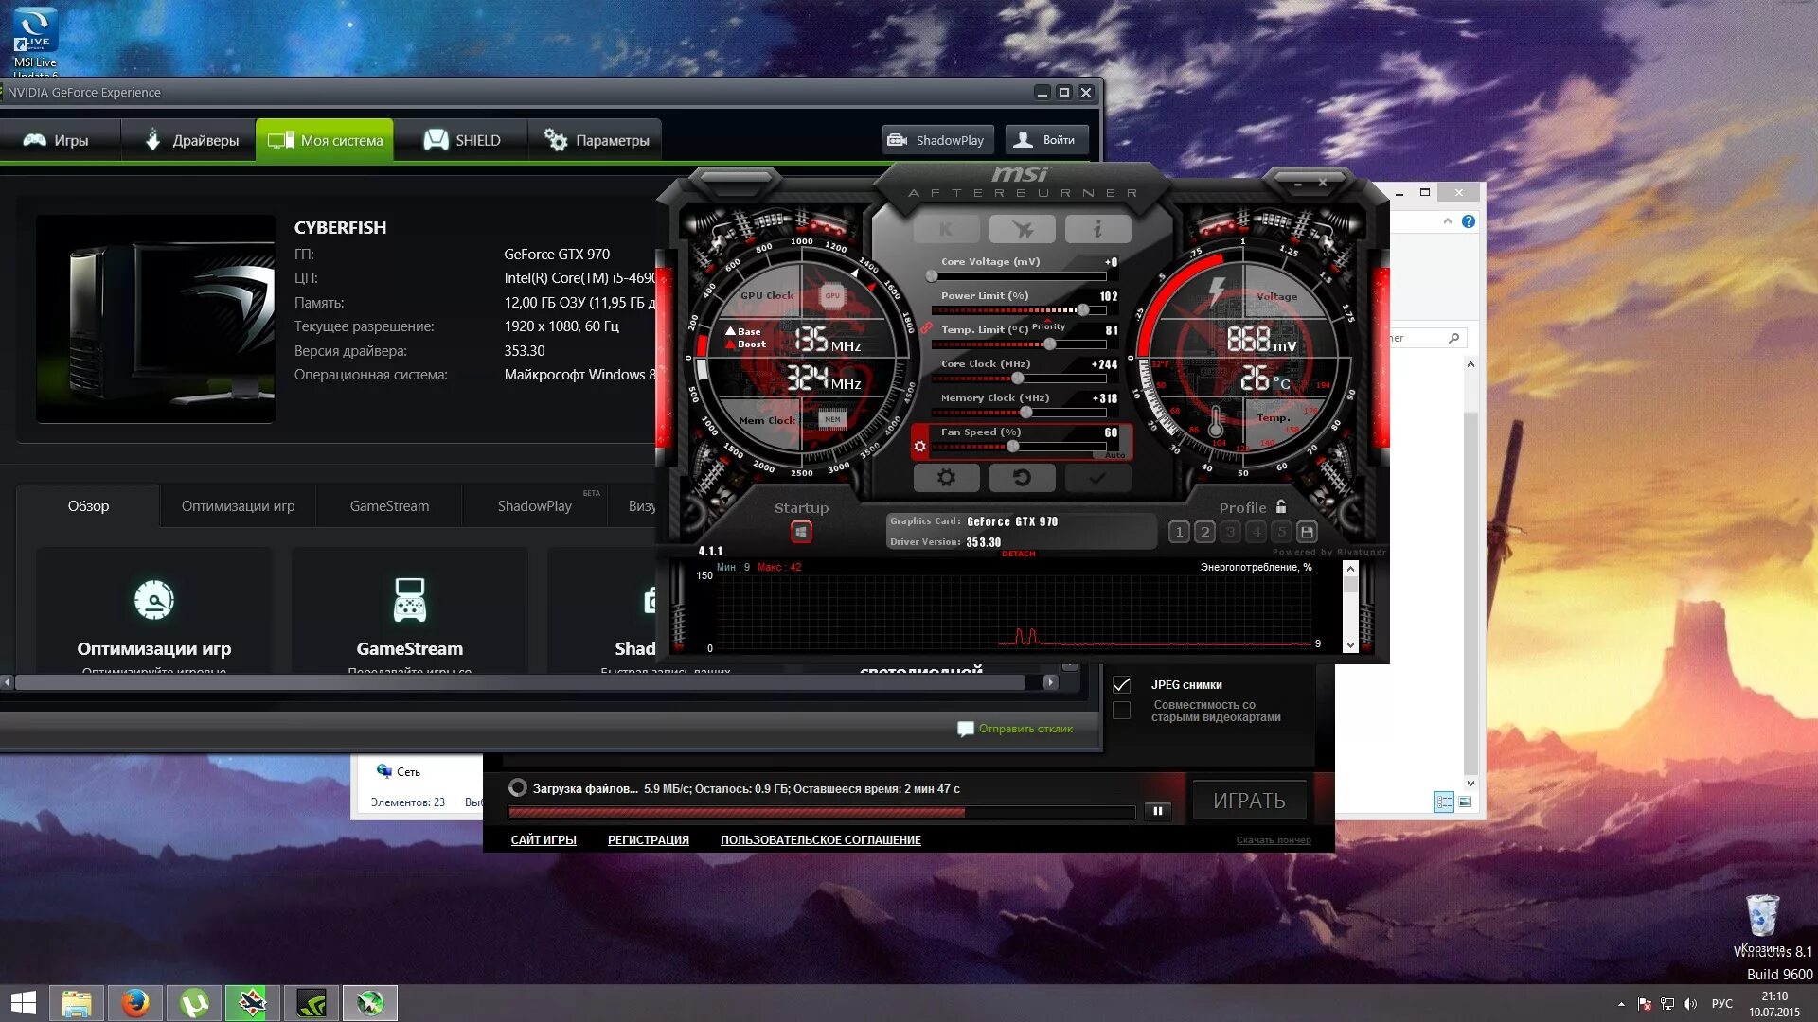
Task: Toggle the Startup Windows button in Afterburner
Action: click(801, 532)
